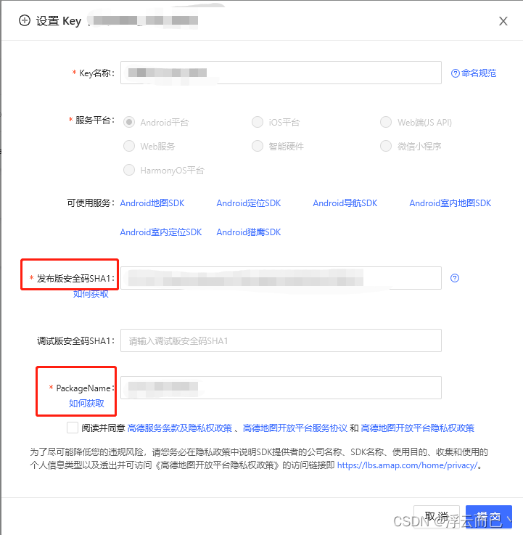The width and height of the screenshot is (523, 535).
Task: Open the lbs.amap.com privacy URL
Action: click(x=407, y=465)
